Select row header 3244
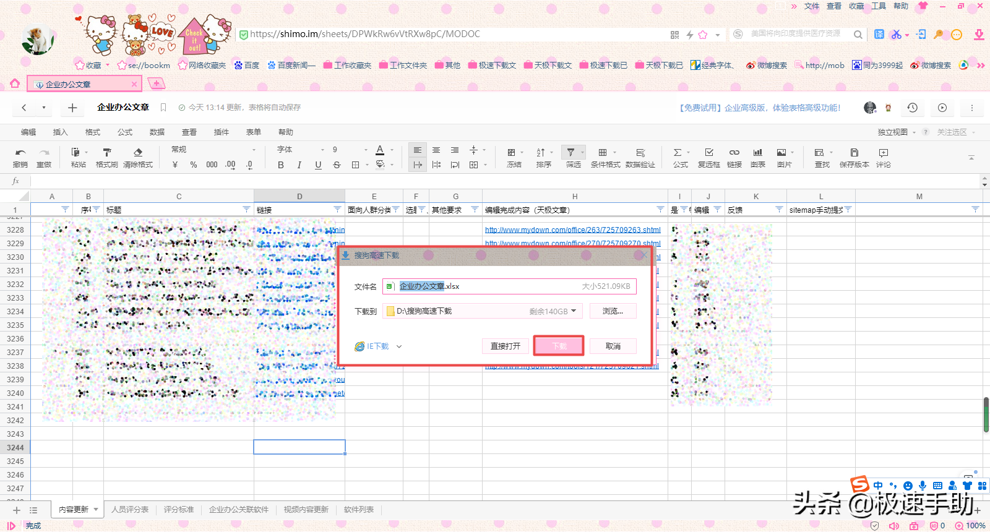This screenshot has height=532, width=990. coord(15,447)
